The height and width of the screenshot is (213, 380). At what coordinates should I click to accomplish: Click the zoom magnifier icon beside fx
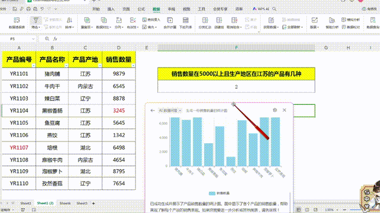click(x=47, y=38)
